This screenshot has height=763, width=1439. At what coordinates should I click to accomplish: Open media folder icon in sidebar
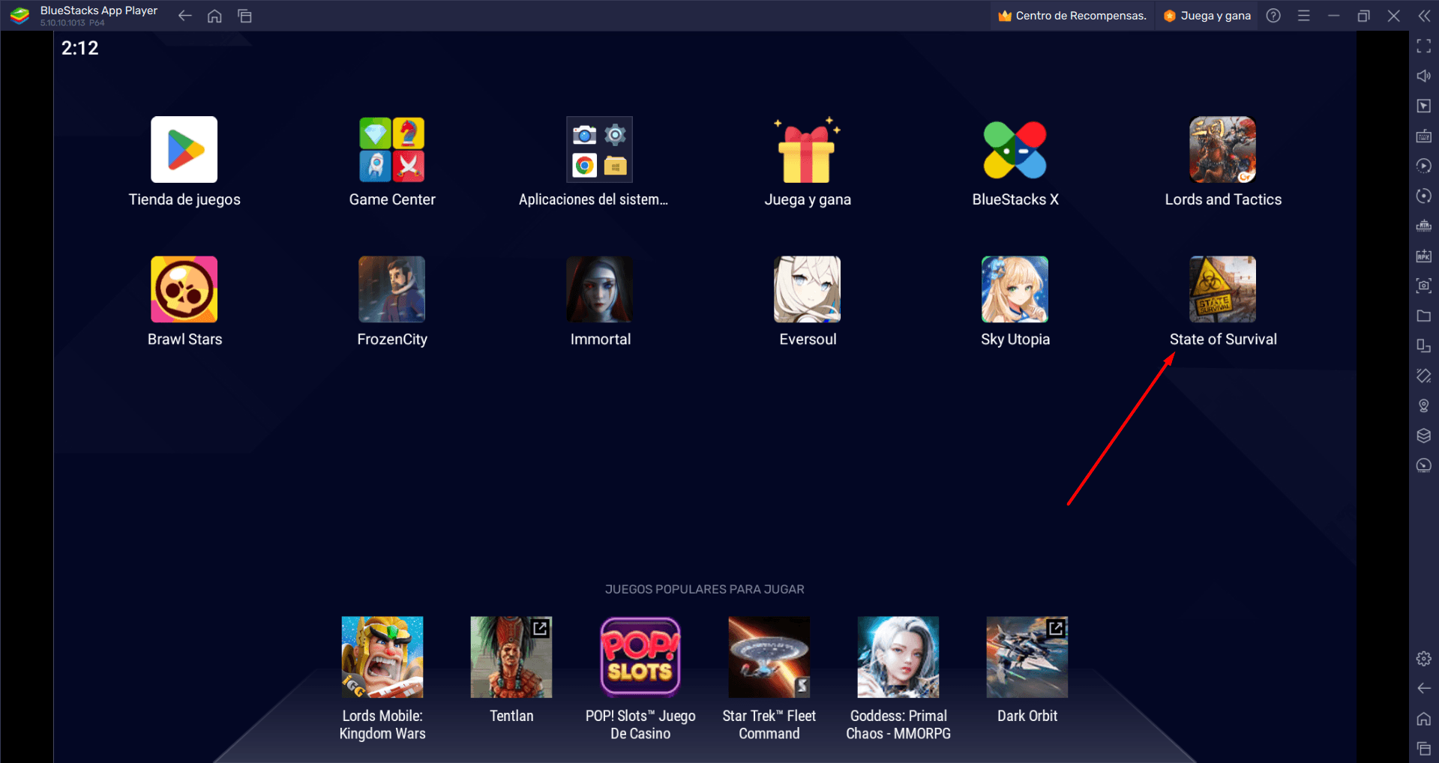(1424, 316)
